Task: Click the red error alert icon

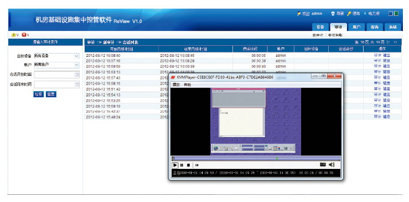Action: (24, 35)
